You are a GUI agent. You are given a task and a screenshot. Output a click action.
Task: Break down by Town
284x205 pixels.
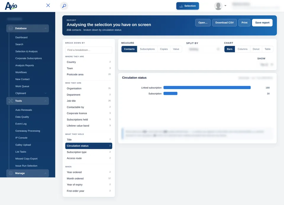(x=88, y=68)
